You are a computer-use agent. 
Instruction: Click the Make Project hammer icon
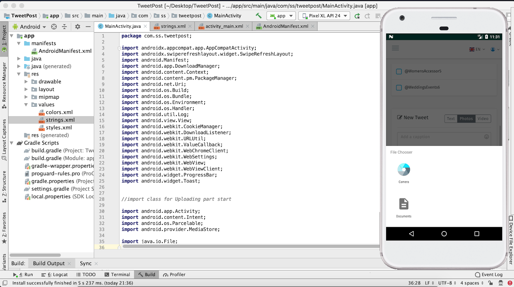[x=258, y=15]
